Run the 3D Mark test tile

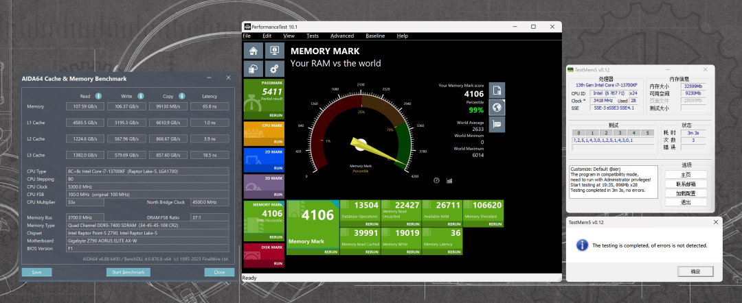click(x=264, y=186)
